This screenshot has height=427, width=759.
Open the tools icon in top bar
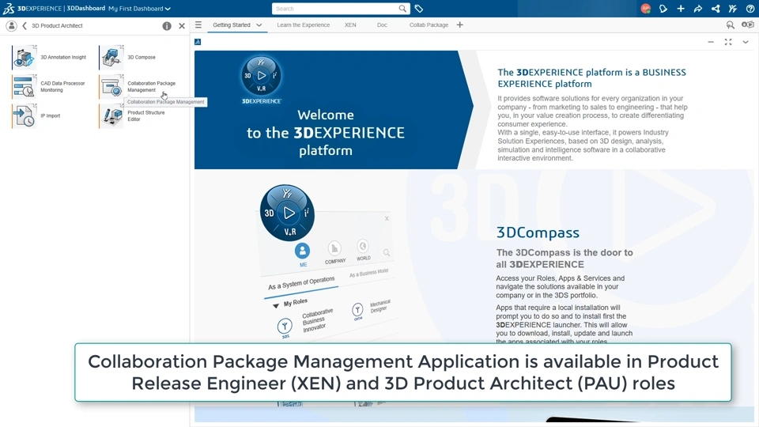(733, 9)
